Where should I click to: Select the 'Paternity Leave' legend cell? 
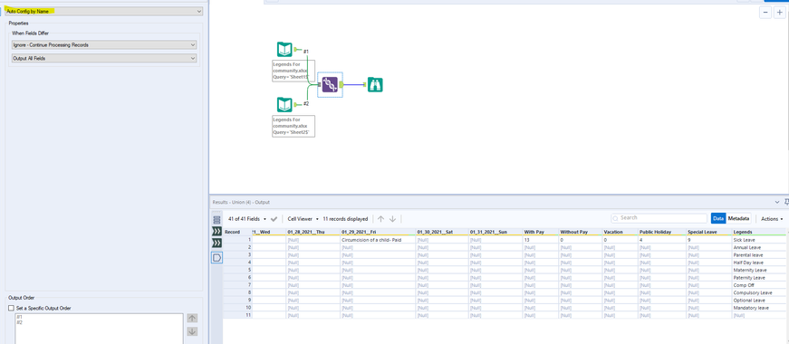coord(758,278)
